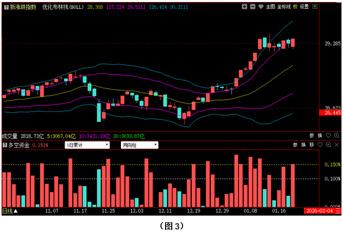Open the 主图 menu in the top bar
This screenshot has height=235, width=343.
(271, 7)
